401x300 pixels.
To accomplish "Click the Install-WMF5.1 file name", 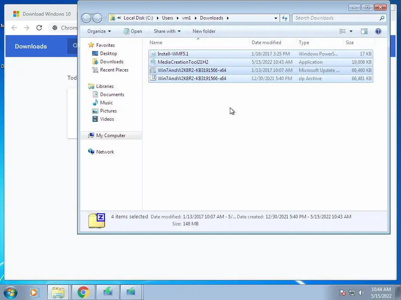I will click(x=173, y=54).
